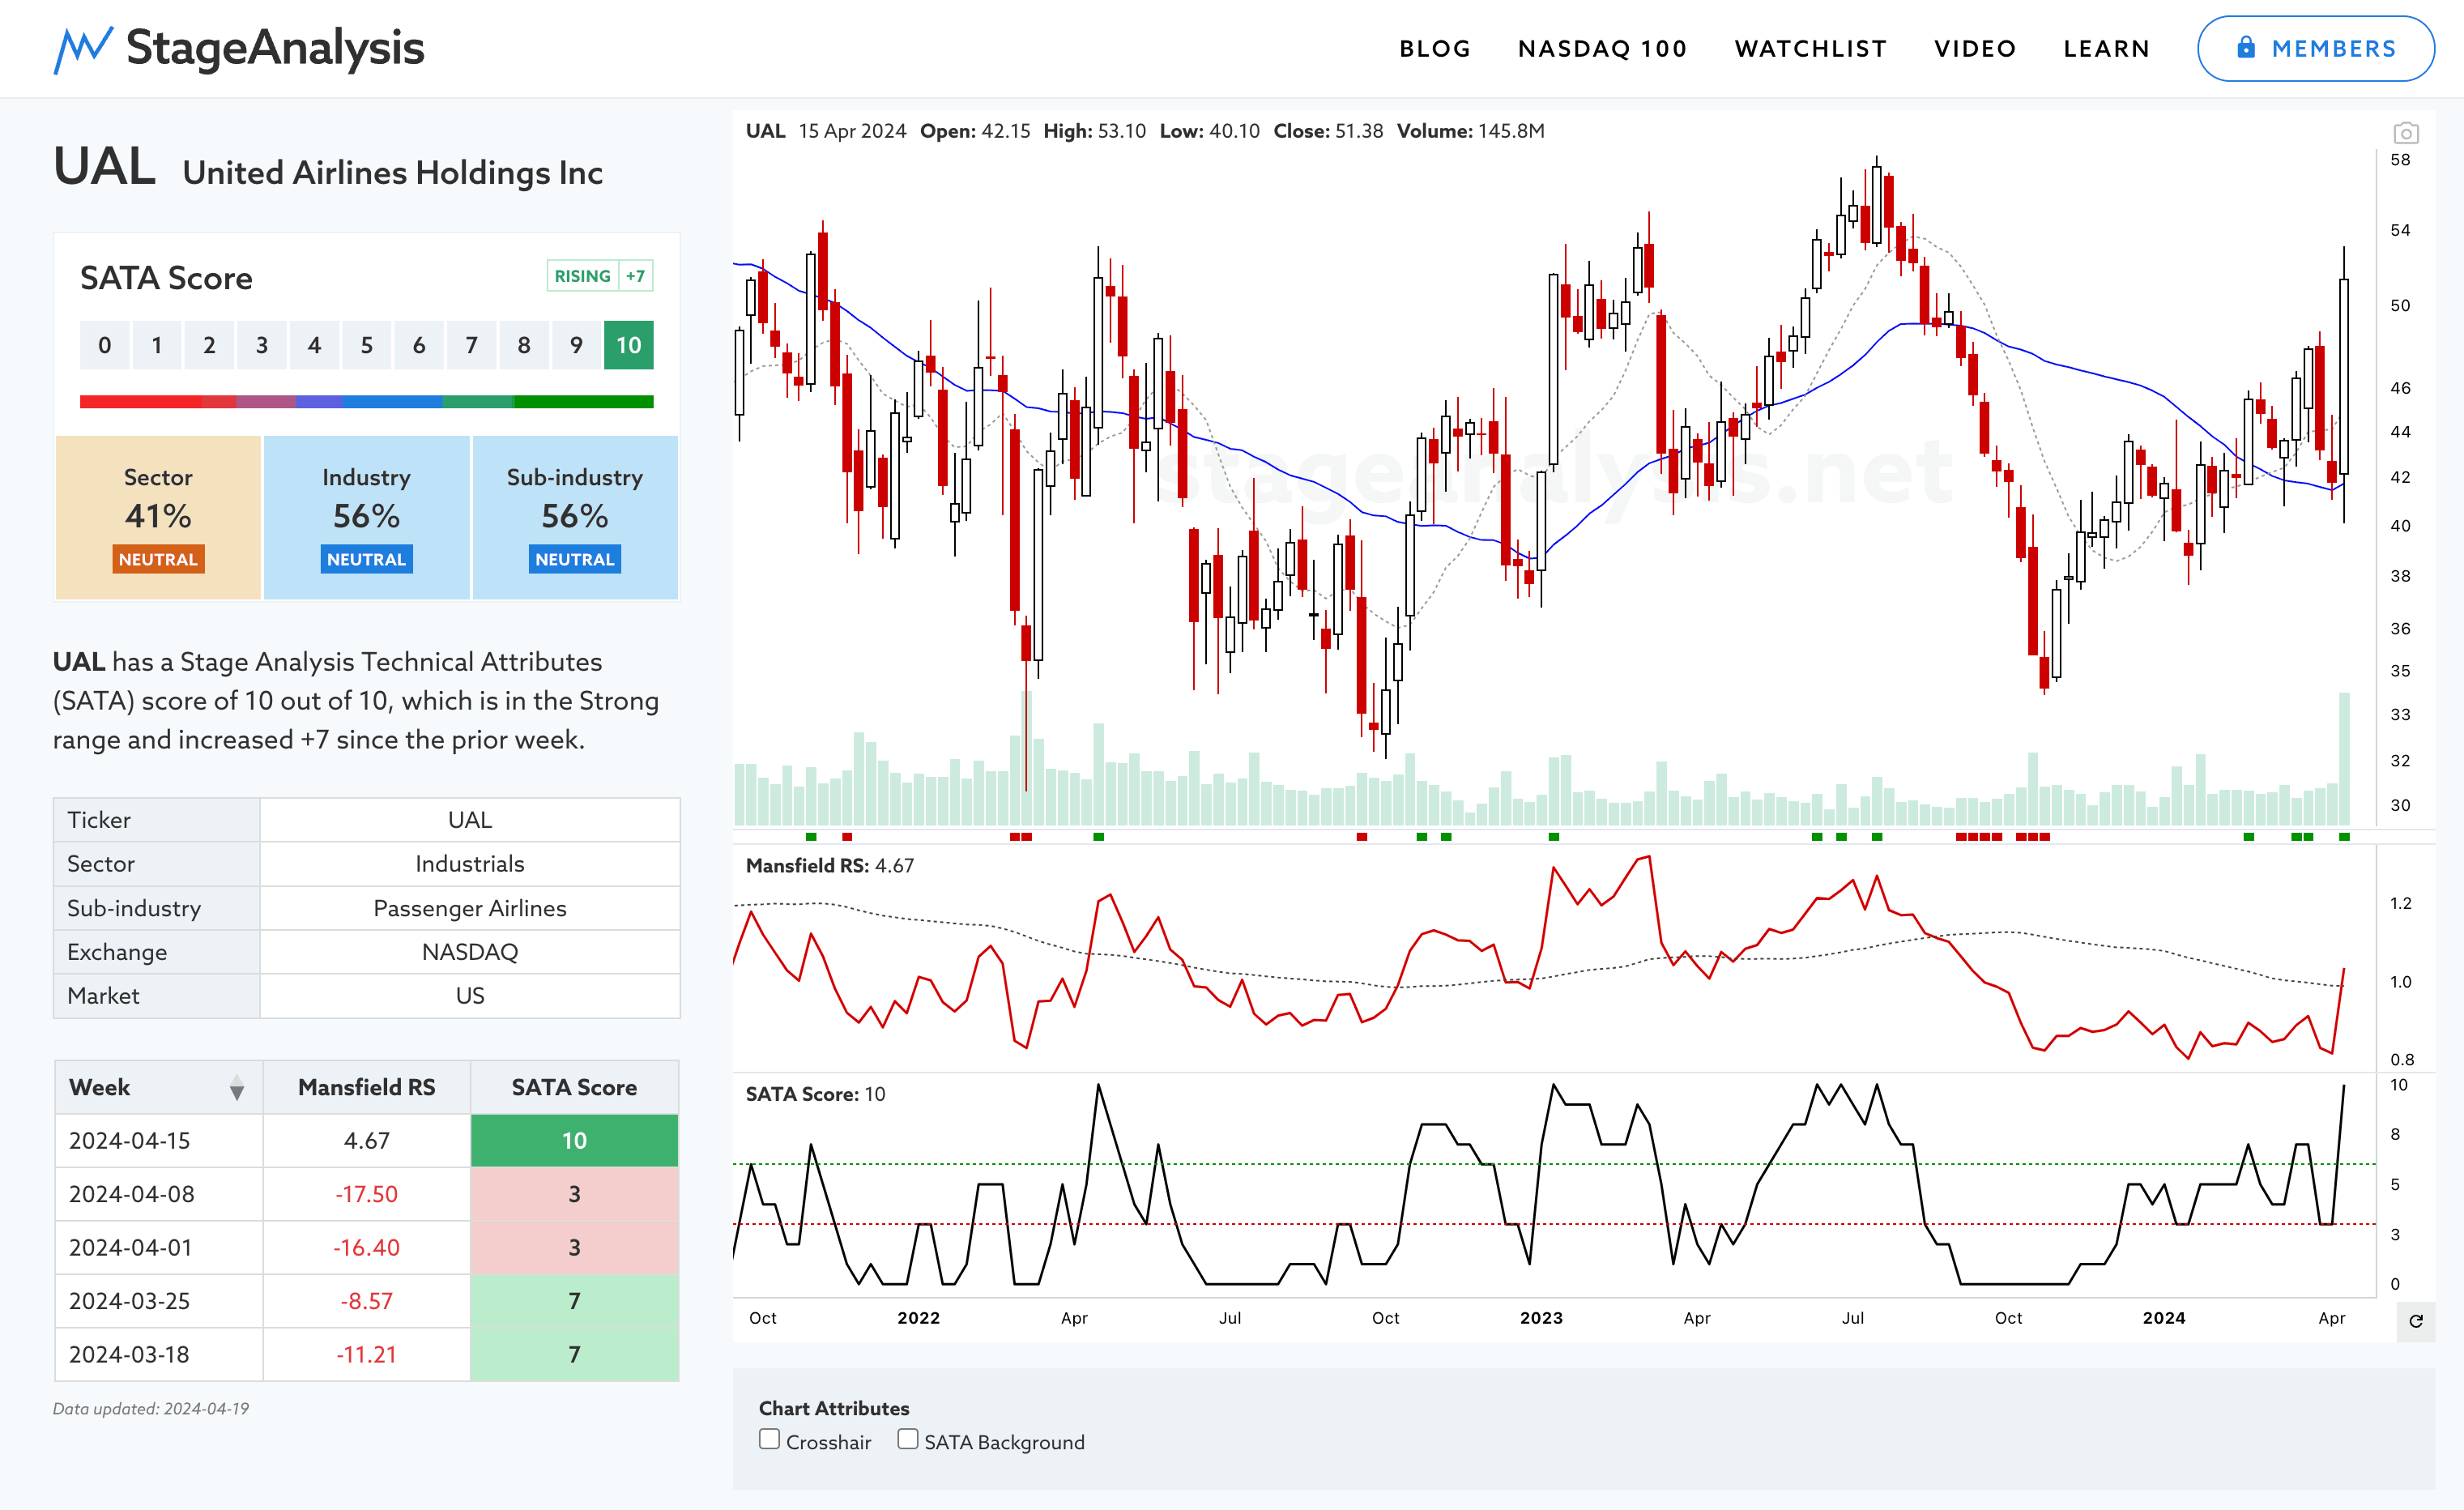The image size is (2464, 1510).
Task: Click the 2024-04-15 week row
Action: (x=366, y=1141)
